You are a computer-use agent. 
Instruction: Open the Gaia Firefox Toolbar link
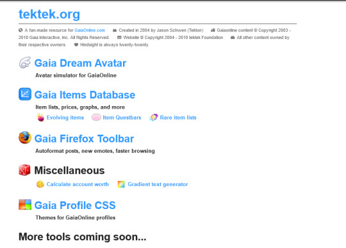tap(84, 139)
